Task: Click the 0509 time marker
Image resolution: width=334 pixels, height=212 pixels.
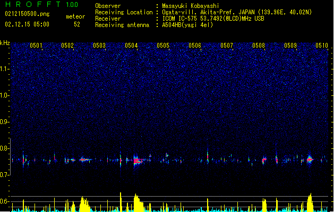Action: [x=290, y=46]
